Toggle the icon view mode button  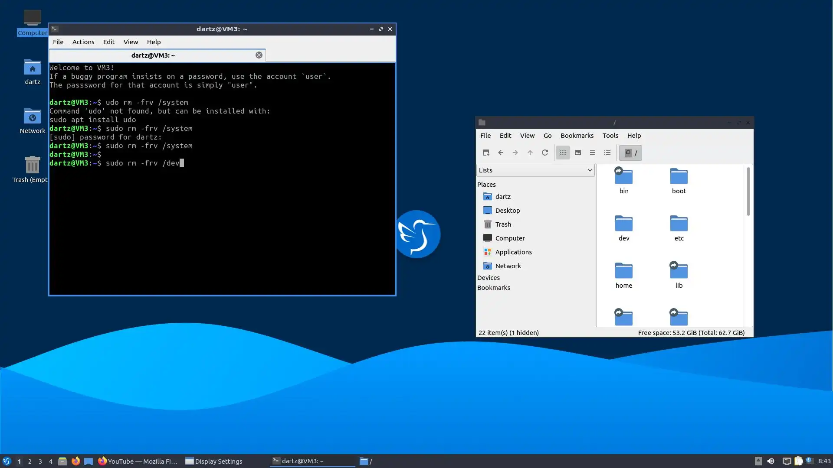click(563, 153)
